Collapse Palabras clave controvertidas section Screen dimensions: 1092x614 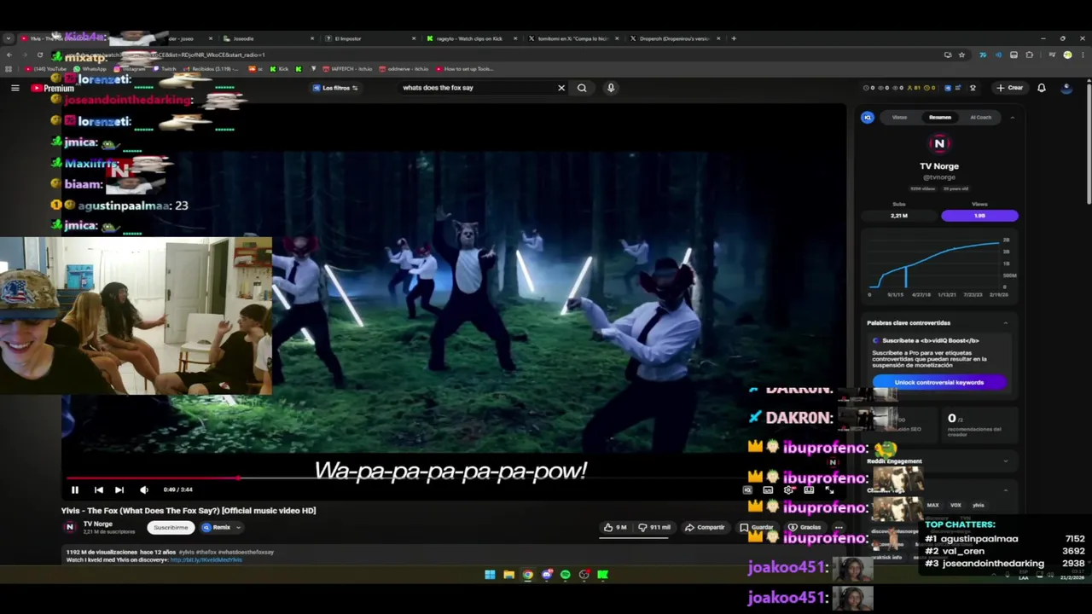coord(1005,323)
